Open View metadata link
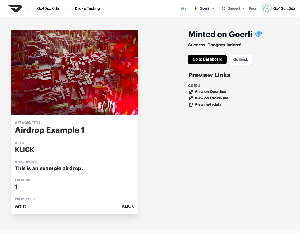This screenshot has height=234, width=300. [x=208, y=104]
